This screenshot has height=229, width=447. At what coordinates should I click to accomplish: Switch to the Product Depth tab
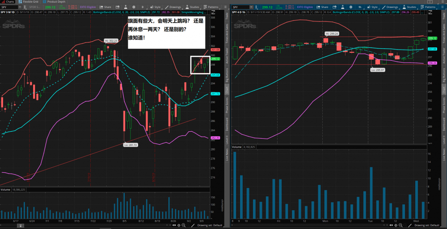click(54, 2)
